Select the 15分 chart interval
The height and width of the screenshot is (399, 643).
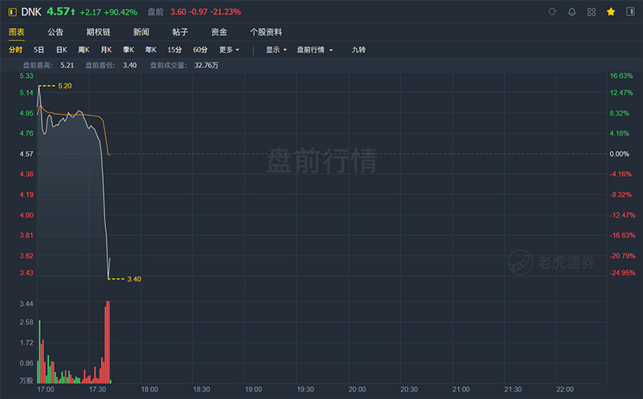coord(174,50)
